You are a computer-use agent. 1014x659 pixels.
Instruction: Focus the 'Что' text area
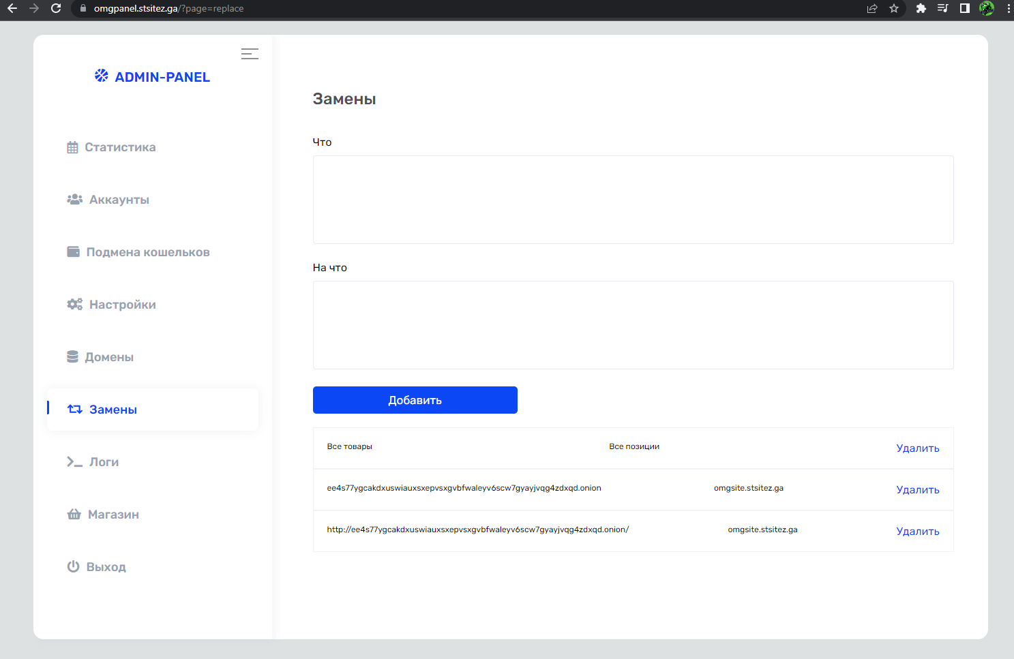[633, 200]
